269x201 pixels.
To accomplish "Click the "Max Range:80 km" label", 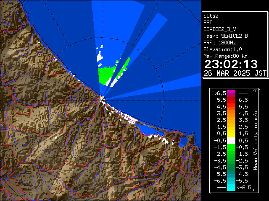I will pos(225,56).
